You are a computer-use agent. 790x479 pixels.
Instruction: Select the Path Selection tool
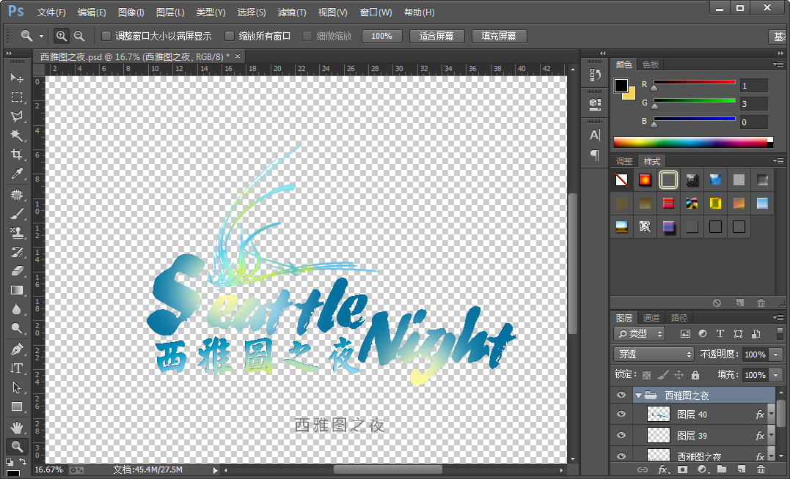click(x=17, y=387)
